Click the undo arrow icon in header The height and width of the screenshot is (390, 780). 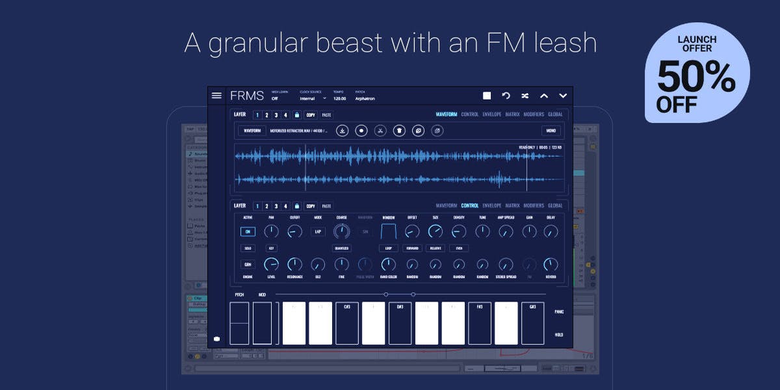tap(506, 96)
